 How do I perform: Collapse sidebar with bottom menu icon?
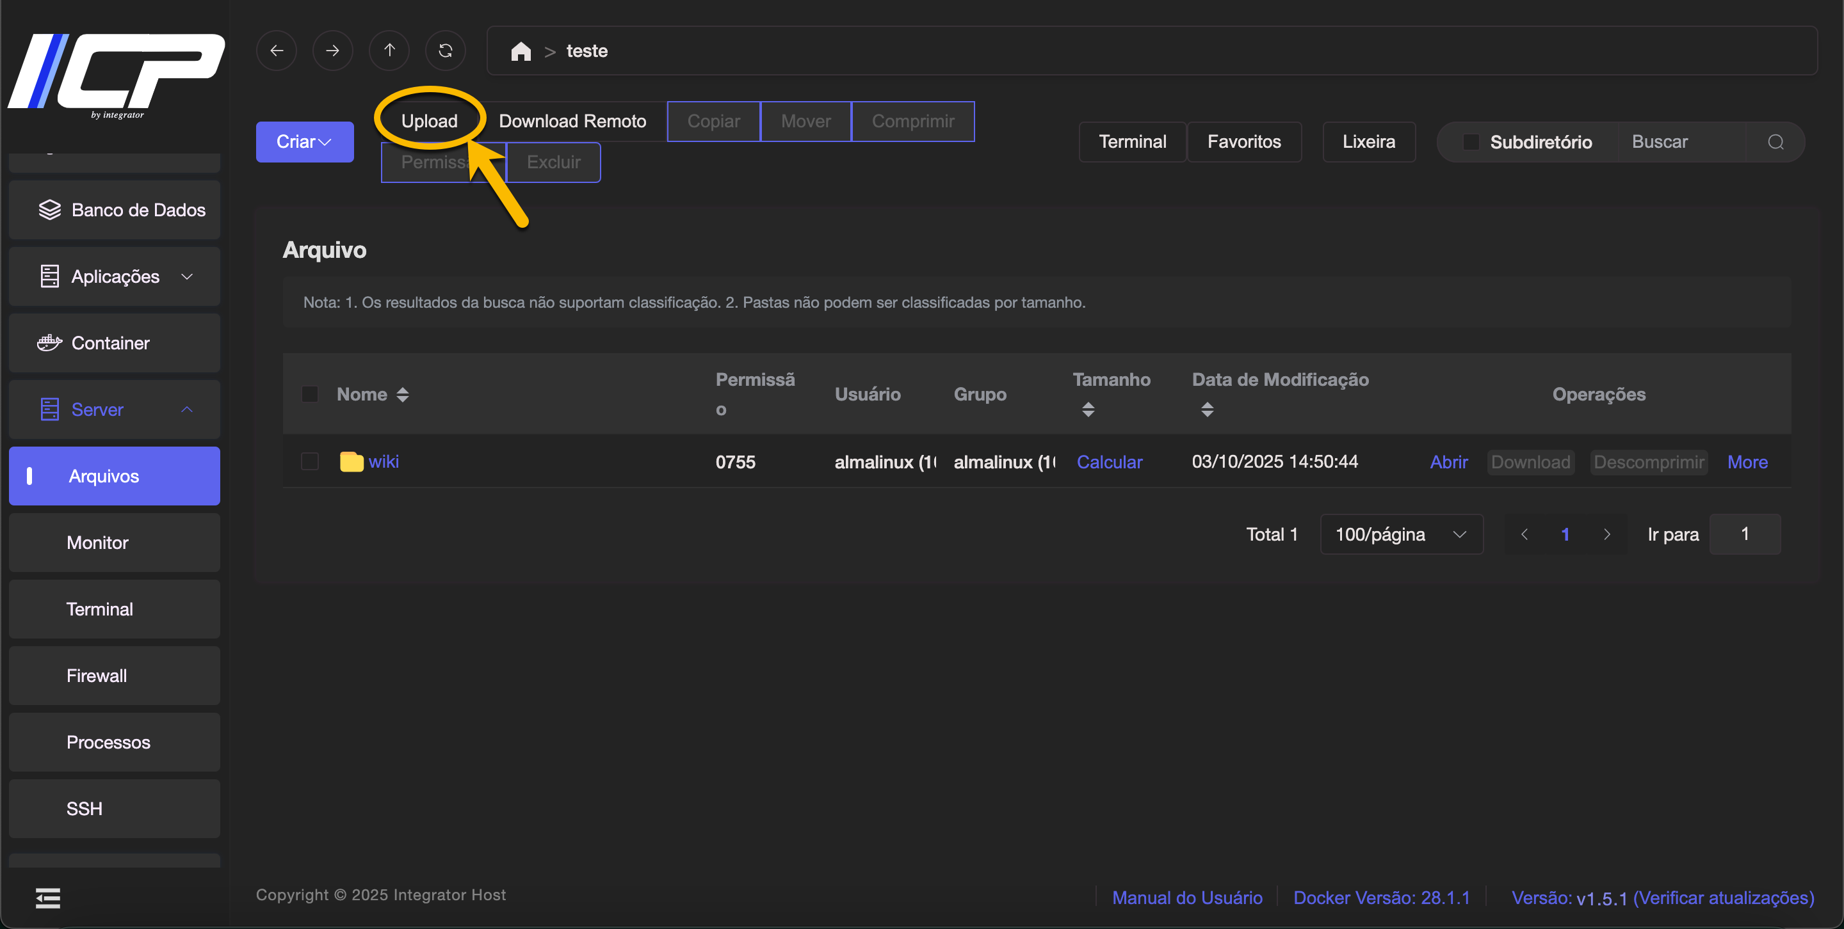(48, 898)
